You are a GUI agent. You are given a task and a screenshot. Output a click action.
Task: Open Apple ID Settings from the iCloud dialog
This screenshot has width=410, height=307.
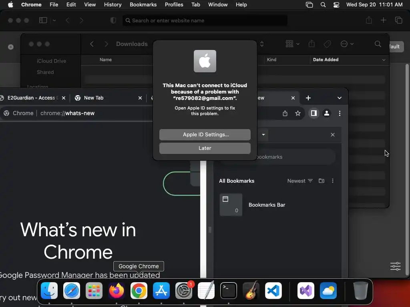click(205, 134)
